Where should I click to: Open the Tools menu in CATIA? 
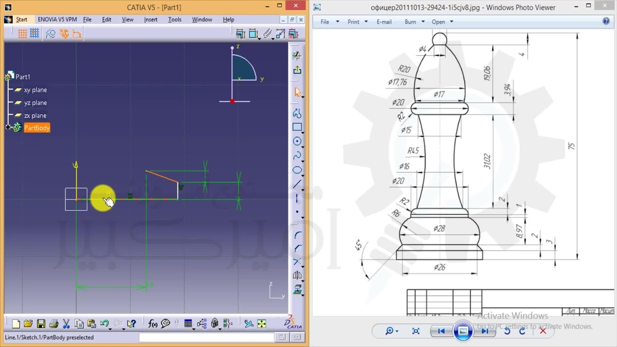(x=174, y=19)
